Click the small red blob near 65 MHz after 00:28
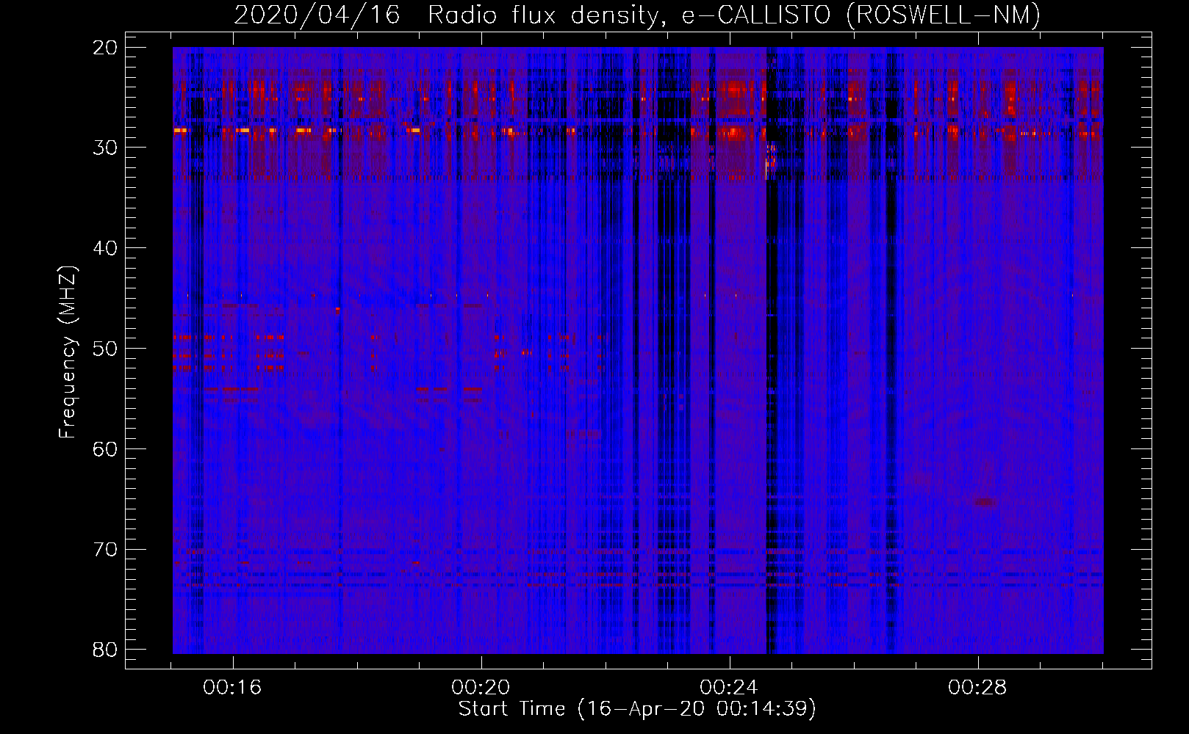 985,503
